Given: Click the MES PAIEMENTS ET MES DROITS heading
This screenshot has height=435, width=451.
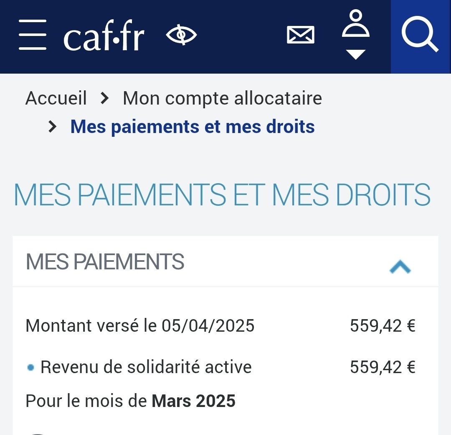Looking at the screenshot, I should tap(222, 195).
